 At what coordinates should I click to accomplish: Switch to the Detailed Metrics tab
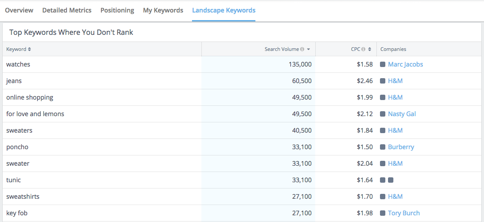click(67, 10)
